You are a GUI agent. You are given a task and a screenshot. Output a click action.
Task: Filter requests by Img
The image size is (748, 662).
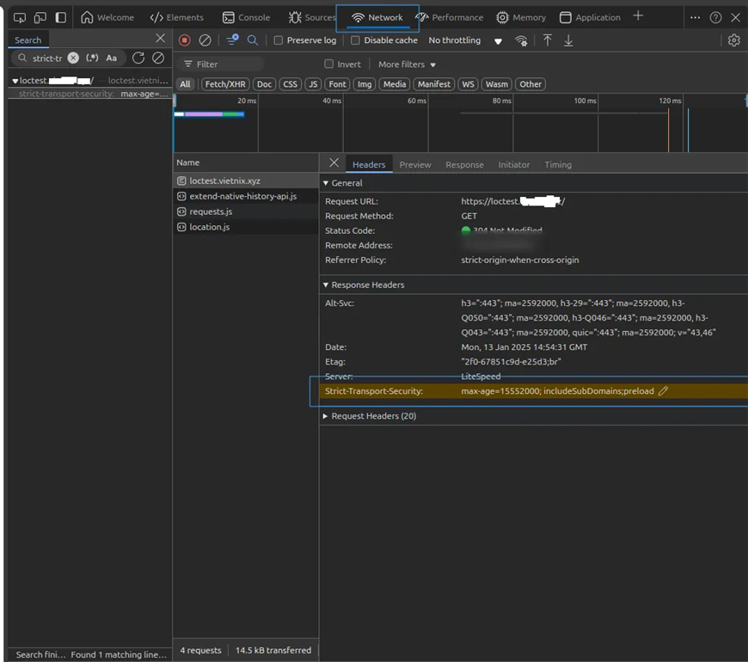pos(365,84)
